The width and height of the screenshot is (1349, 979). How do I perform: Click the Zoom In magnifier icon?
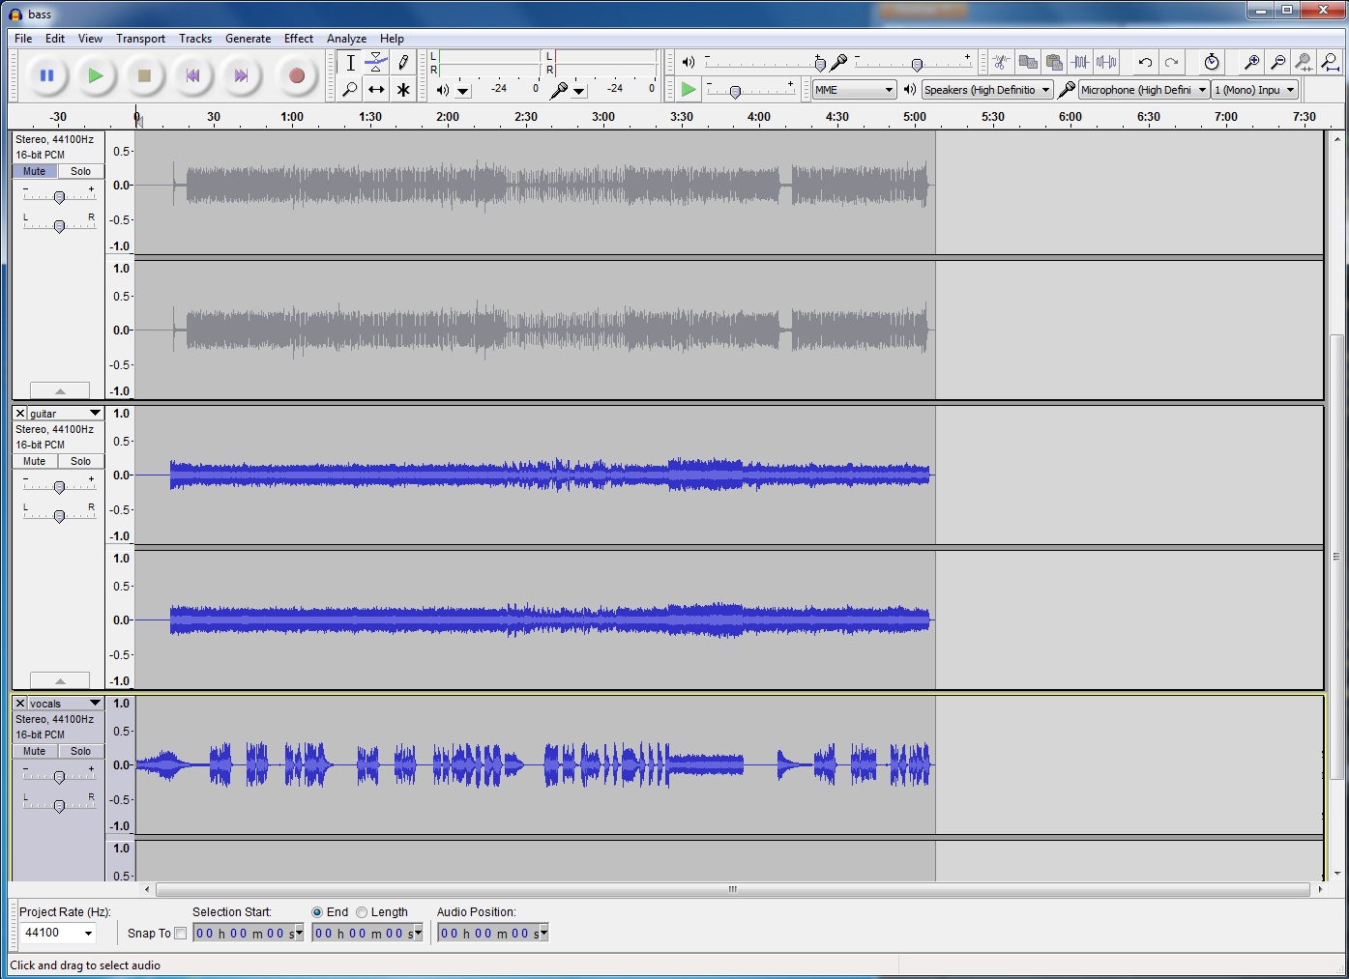1251,63
